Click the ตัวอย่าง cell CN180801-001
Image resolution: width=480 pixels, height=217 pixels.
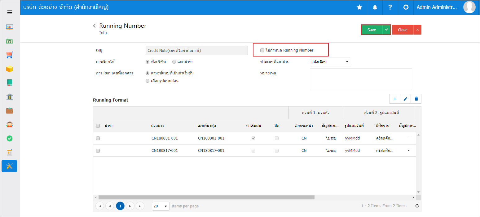165,138
